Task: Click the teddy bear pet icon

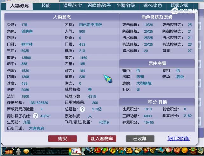Action: tap(121, 151)
